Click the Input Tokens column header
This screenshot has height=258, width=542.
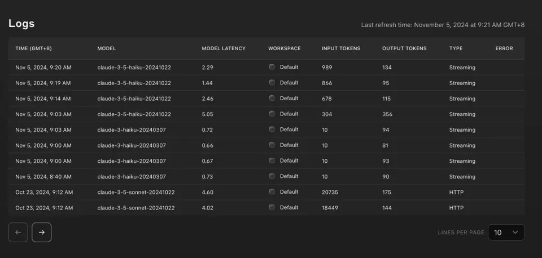(341, 48)
